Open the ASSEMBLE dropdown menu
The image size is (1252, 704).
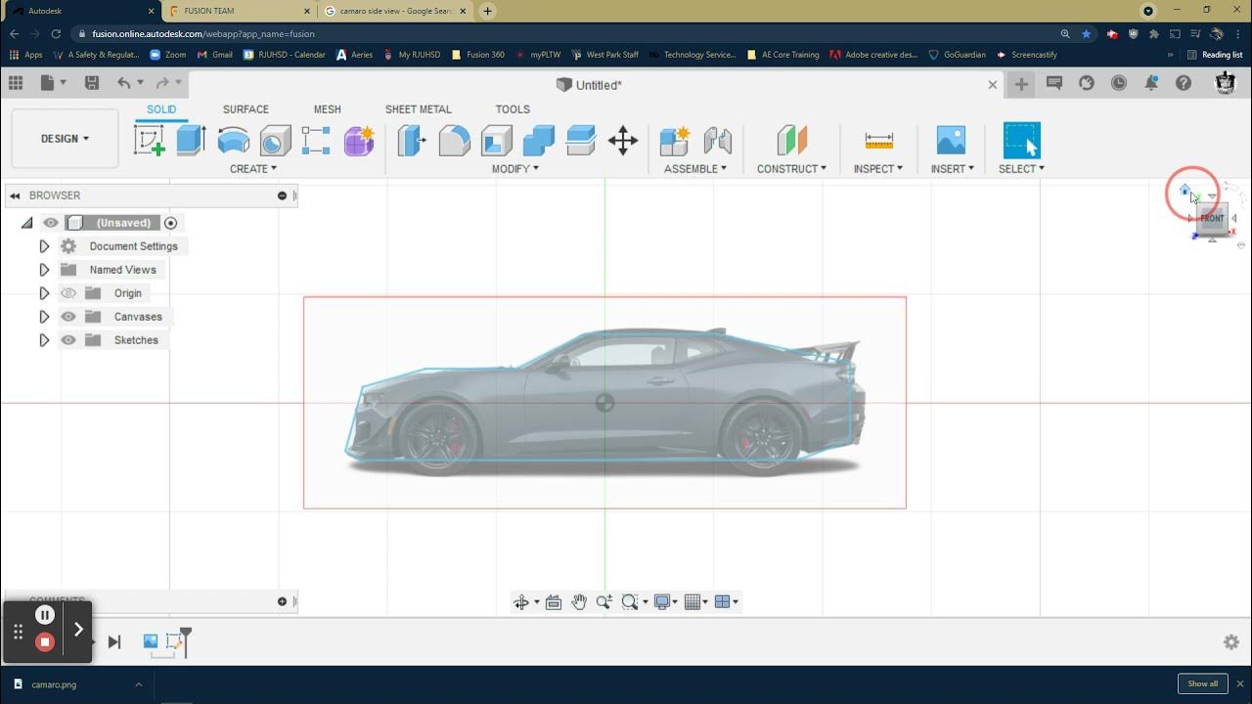point(695,169)
